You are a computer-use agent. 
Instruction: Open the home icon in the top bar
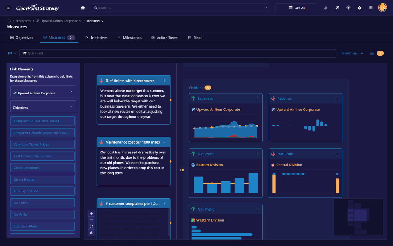point(83,7)
